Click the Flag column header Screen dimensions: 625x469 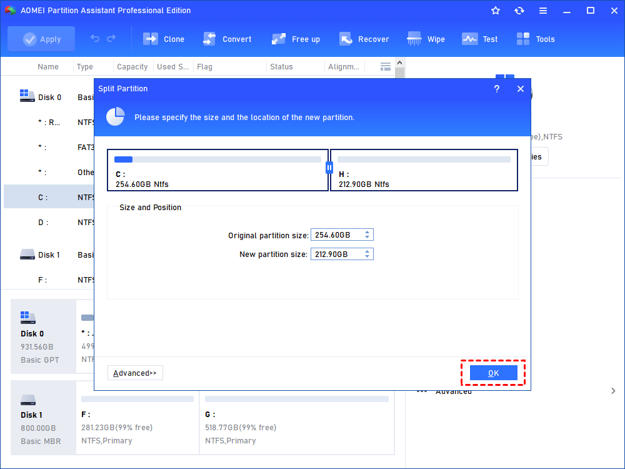[204, 67]
